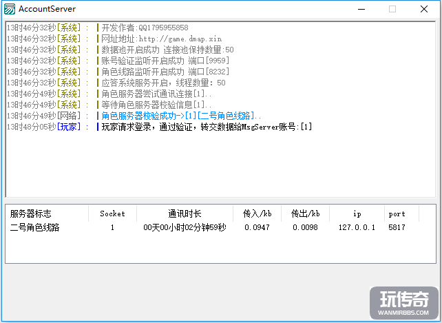Click the 127.0.0.1 ip cell

[x=357, y=227]
